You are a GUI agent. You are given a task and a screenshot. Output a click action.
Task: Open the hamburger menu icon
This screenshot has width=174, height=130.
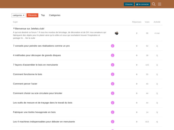160,4
